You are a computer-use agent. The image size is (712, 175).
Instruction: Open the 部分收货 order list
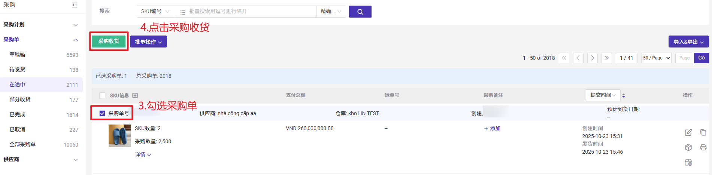coord(20,99)
